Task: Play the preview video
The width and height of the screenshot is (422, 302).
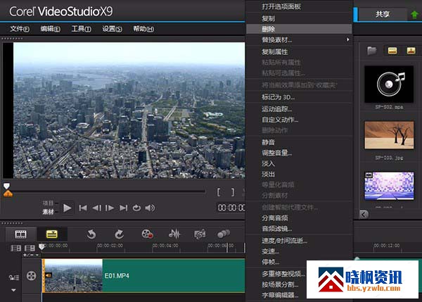Action: tap(67, 208)
